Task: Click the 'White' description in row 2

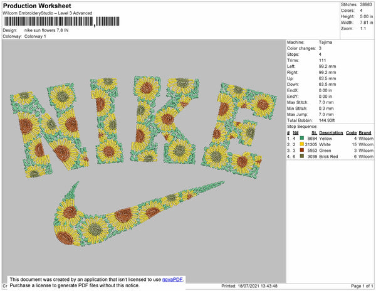Action: pyautogui.click(x=325, y=144)
